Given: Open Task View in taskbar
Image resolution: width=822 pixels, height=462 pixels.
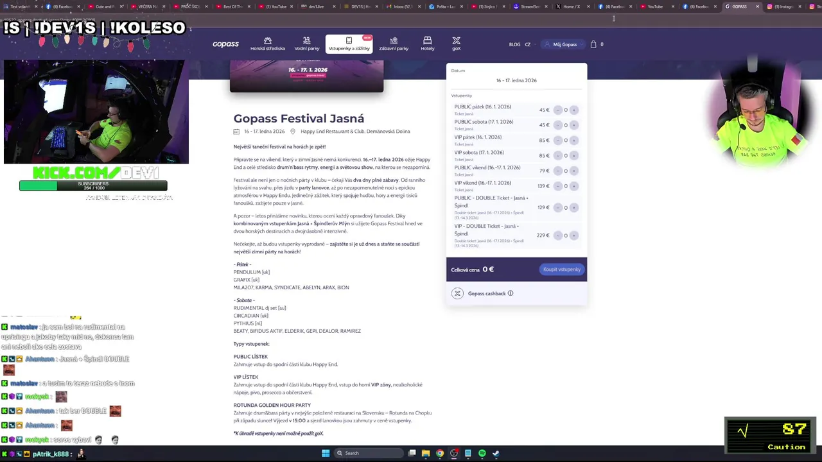Looking at the screenshot, I should pos(412,453).
